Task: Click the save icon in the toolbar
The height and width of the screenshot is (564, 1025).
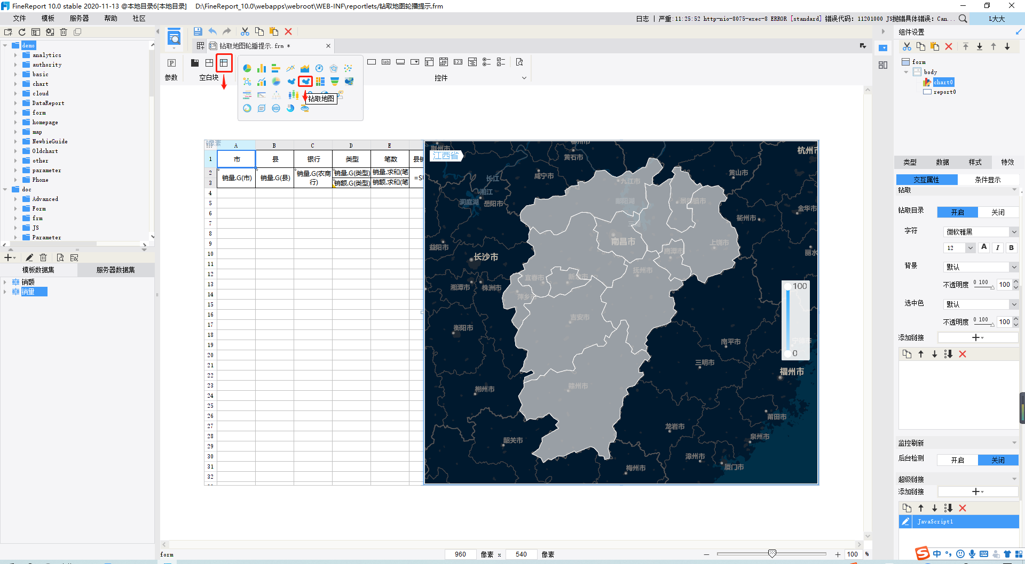Action: (x=198, y=31)
